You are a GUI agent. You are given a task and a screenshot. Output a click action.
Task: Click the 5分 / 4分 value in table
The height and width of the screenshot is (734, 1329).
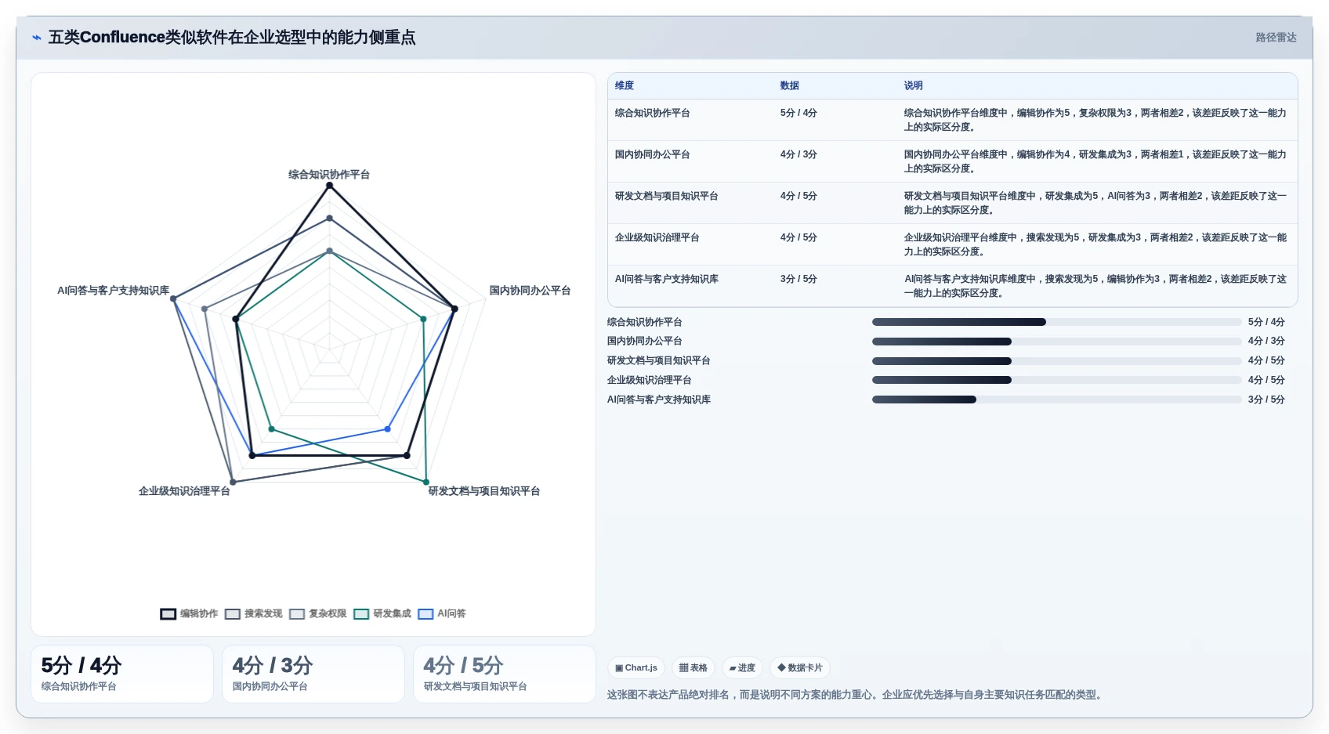pyautogui.click(x=798, y=114)
